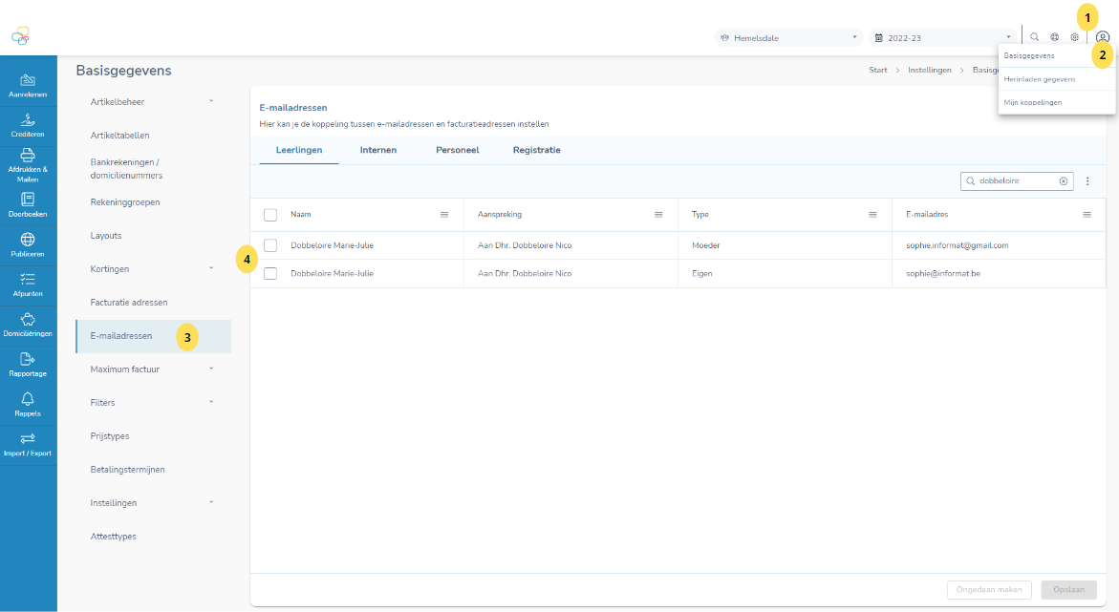
Task: Click the user profile icon
Action: 1102,37
